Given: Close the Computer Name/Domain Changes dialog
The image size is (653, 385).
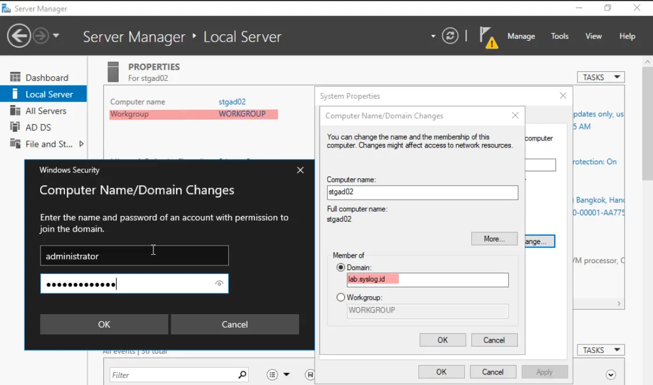Looking at the screenshot, I should 515,116.
